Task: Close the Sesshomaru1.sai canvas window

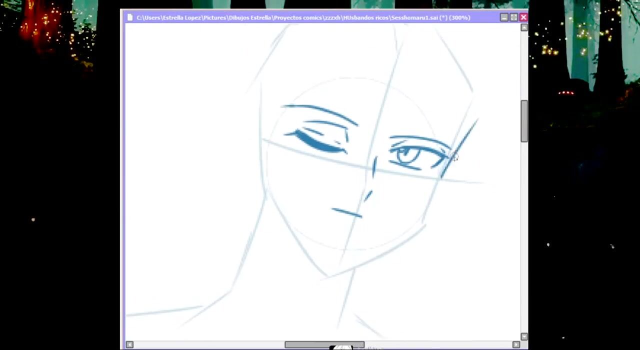Action: tap(523, 17)
